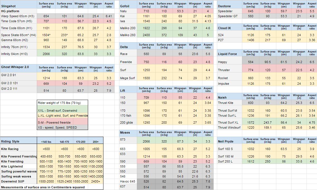Click the Liquid Force brand header cell
Image resolution: width=317 pixels, height=190 pixels.
(229, 53)
